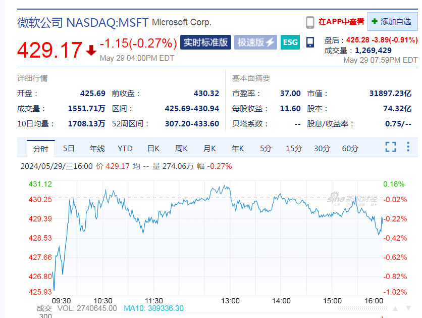422x318 pixels.
Task: Open the 月K chart tab
Action: tap(209, 149)
